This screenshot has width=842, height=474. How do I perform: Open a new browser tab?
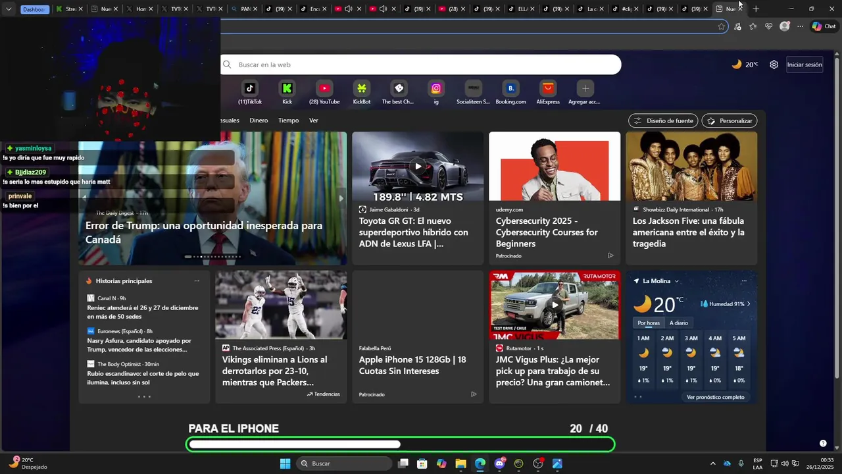(x=756, y=9)
